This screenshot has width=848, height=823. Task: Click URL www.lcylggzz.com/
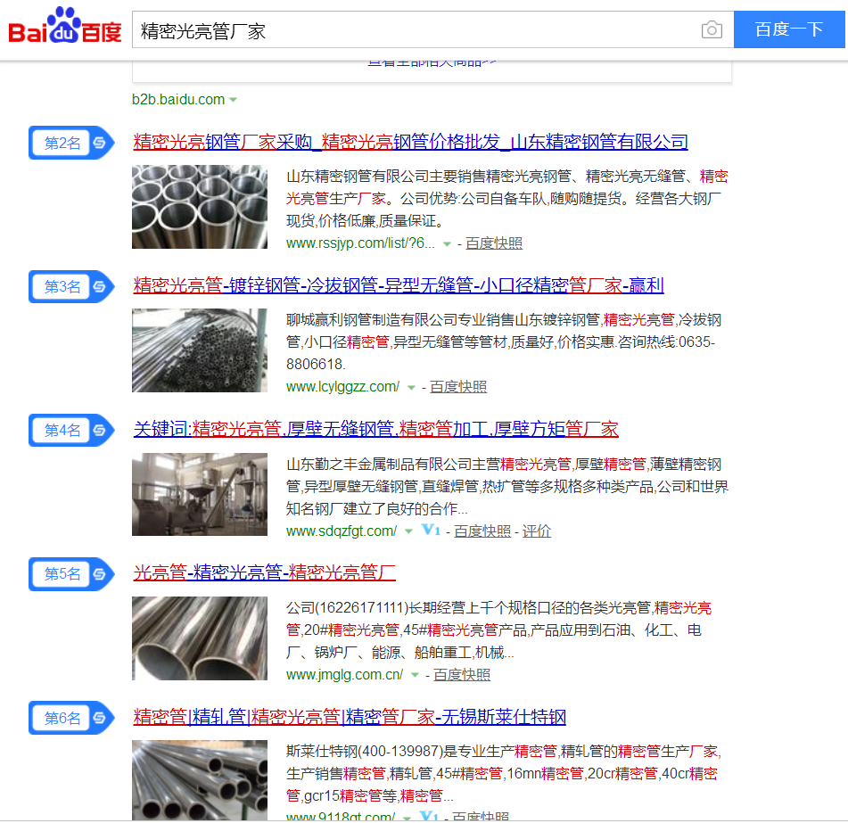(x=343, y=387)
